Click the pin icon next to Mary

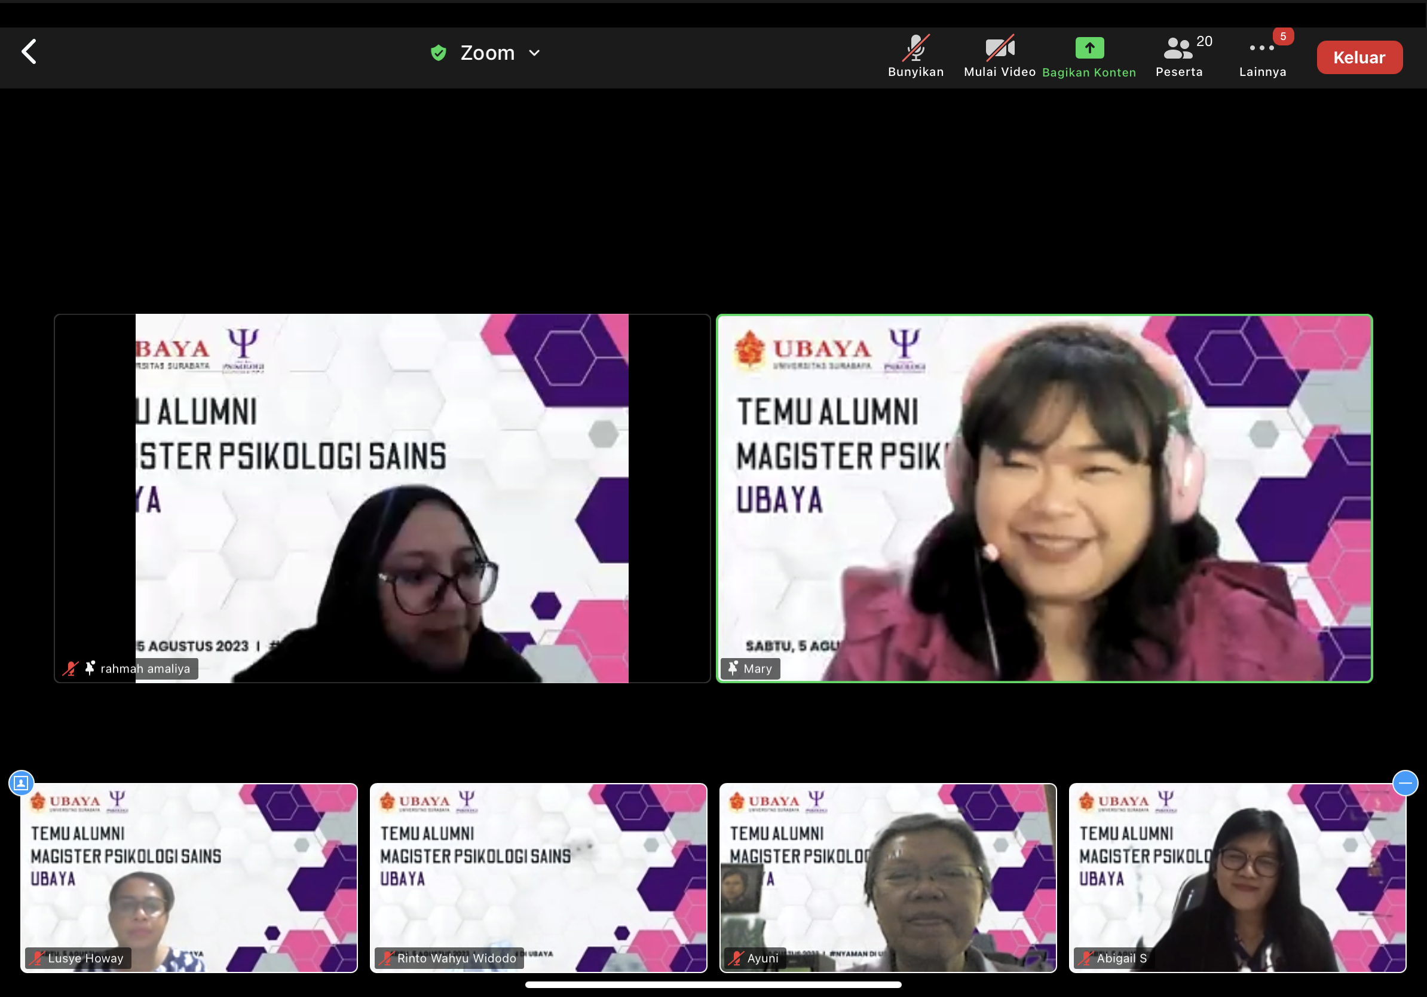733,668
